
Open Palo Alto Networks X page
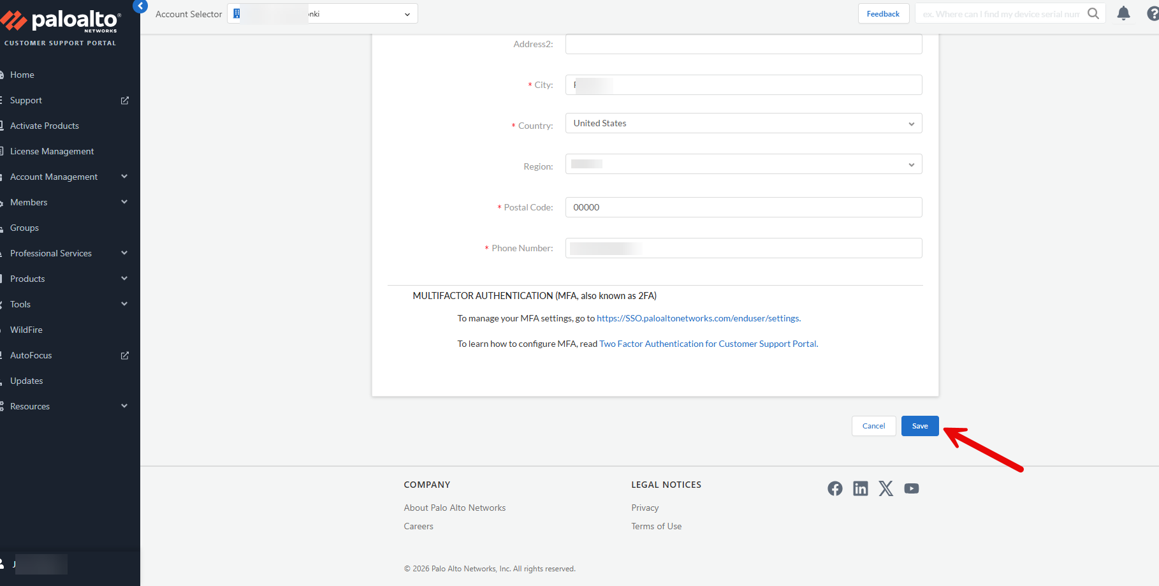click(x=886, y=488)
